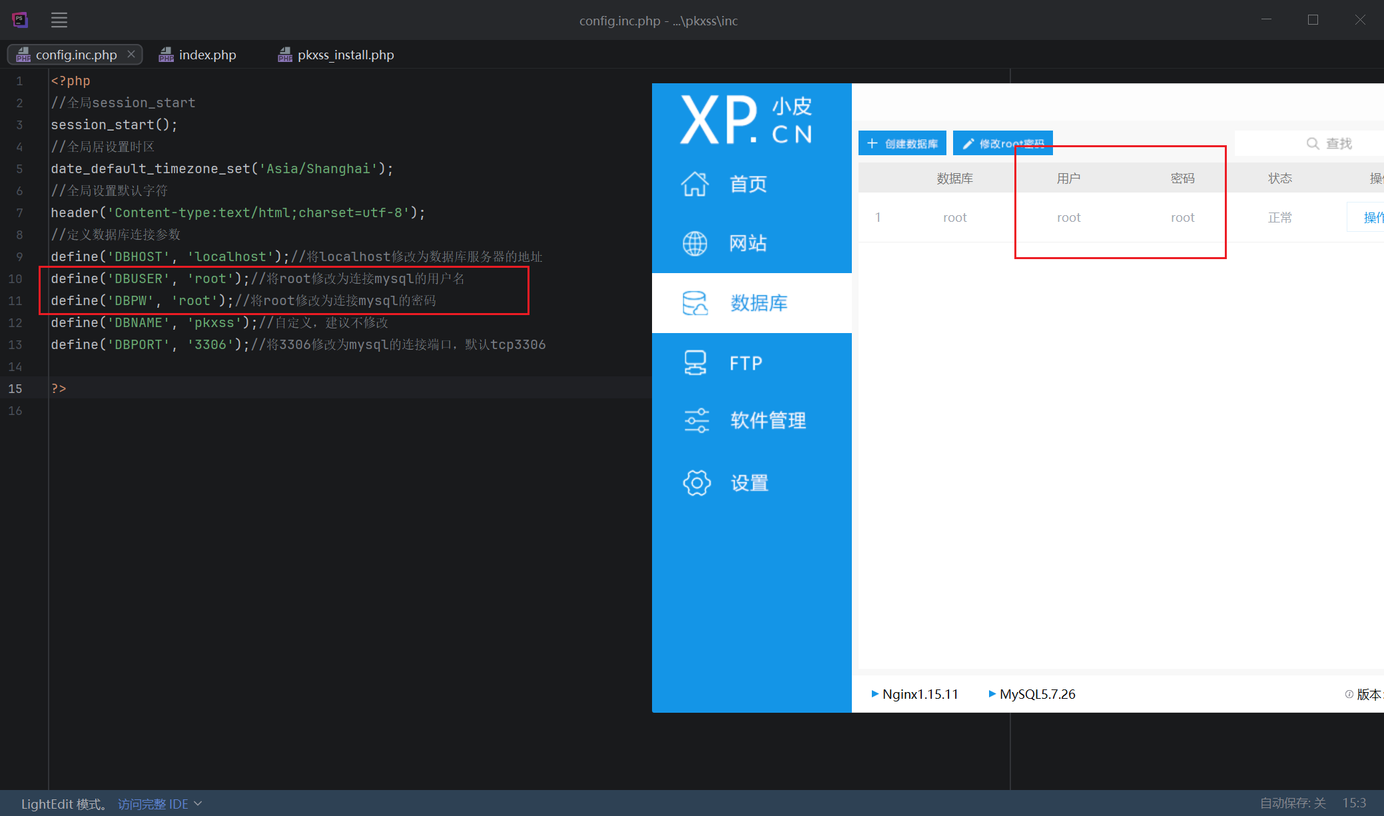Click the 创建数据库 button

(902, 143)
